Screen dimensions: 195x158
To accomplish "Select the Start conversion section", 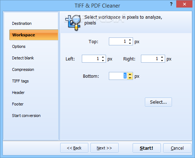I will [x=26, y=116].
